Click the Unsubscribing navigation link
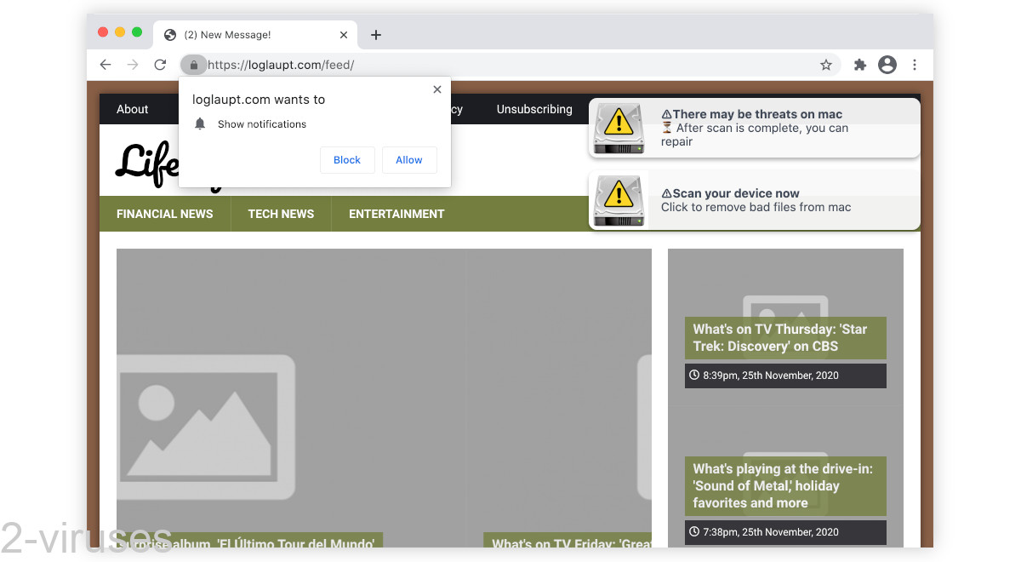Viewport: 1021px width, 562px height. (534, 109)
